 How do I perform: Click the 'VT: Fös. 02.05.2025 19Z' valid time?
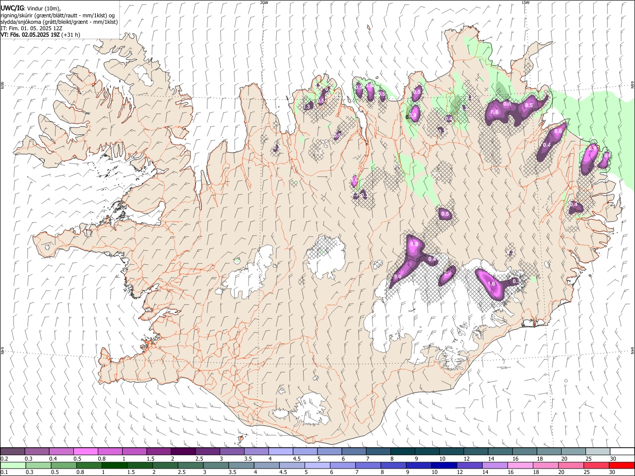click(x=31, y=35)
